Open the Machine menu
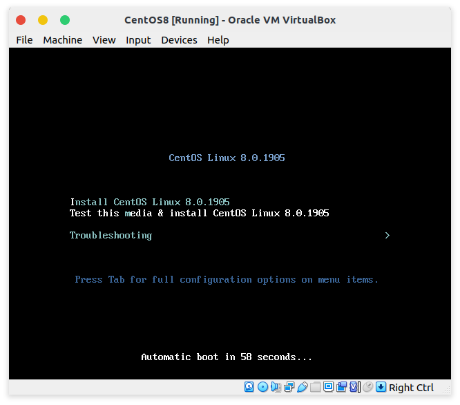The height and width of the screenshot is (405, 460). (x=62, y=40)
